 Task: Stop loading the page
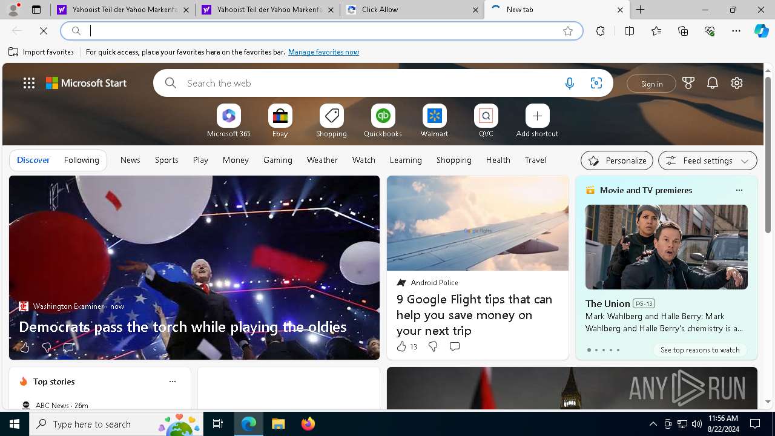[44, 31]
